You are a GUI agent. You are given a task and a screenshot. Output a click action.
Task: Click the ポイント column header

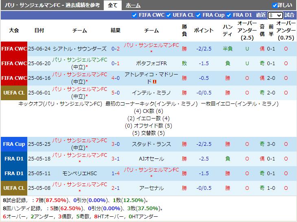click(x=203, y=30)
